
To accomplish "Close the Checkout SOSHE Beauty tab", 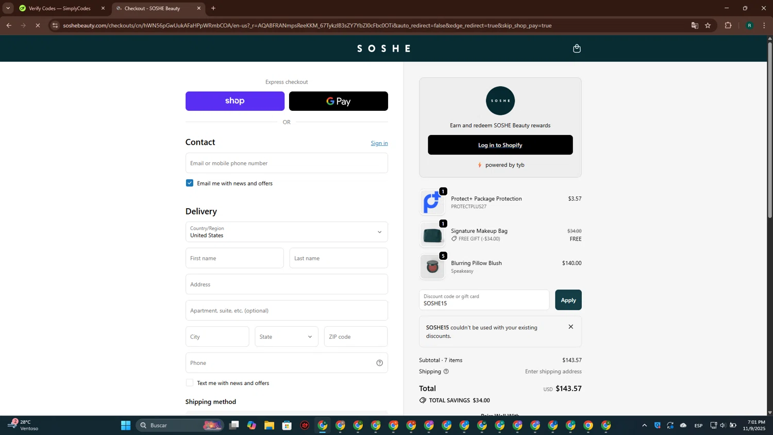I will click(x=199, y=8).
